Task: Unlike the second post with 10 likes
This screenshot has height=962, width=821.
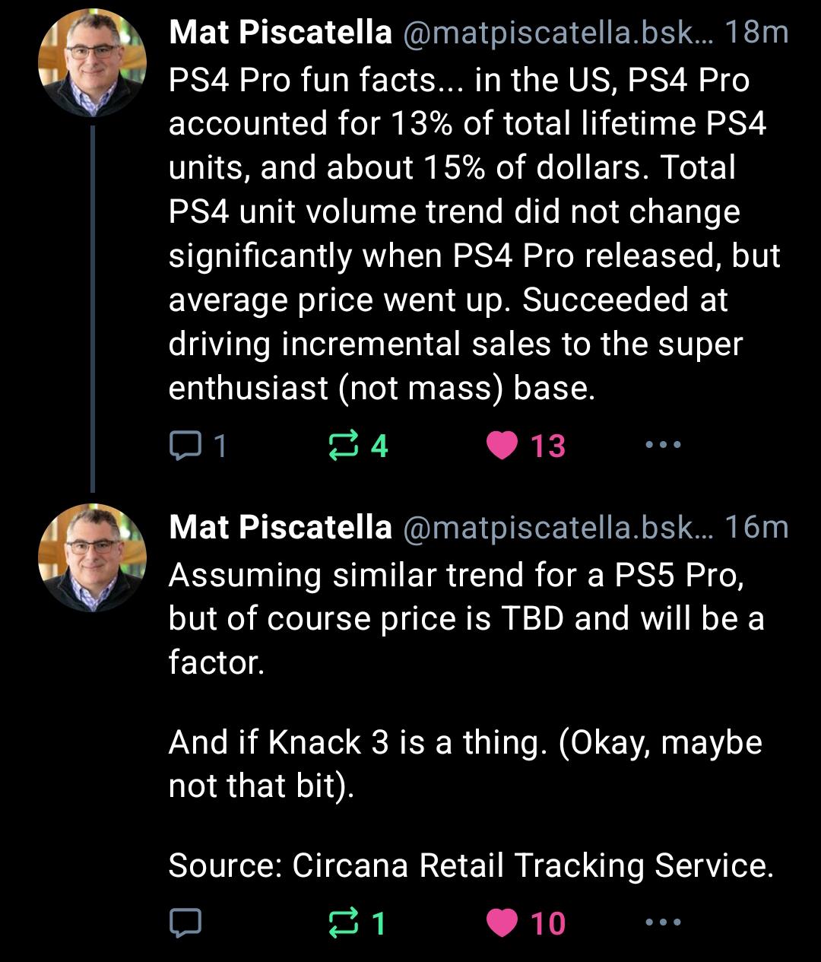Action: click(502, 923)
